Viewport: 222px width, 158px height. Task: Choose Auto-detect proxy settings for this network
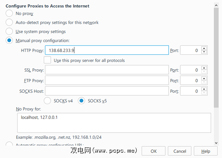point(9,22)
